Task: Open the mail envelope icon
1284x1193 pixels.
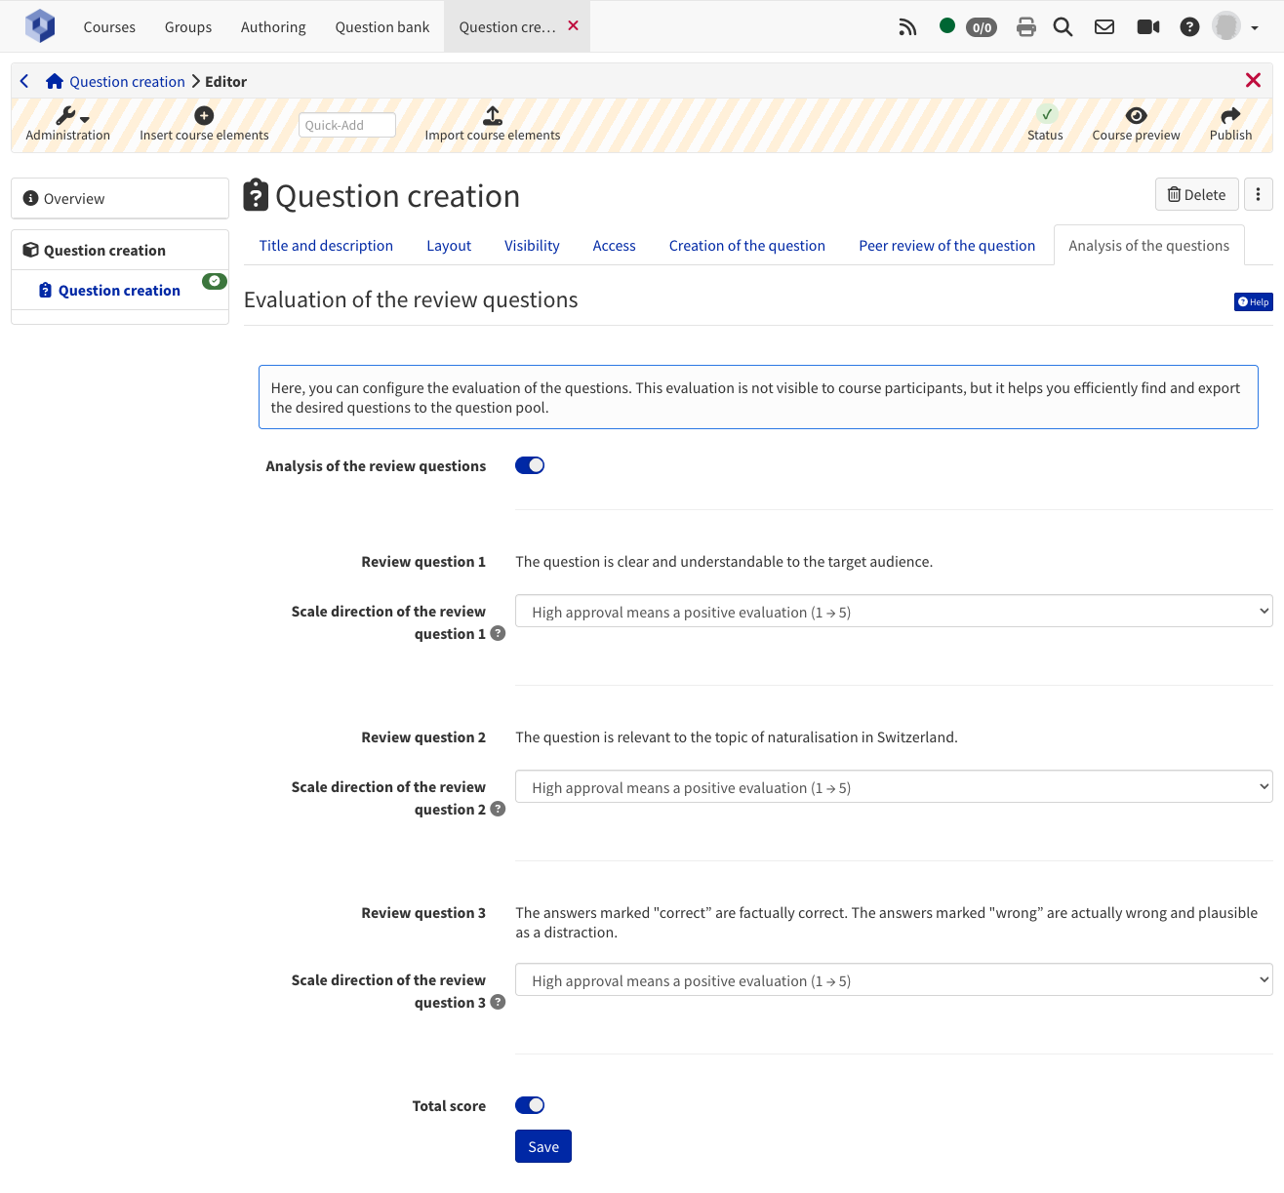Action: [1103, 27]
